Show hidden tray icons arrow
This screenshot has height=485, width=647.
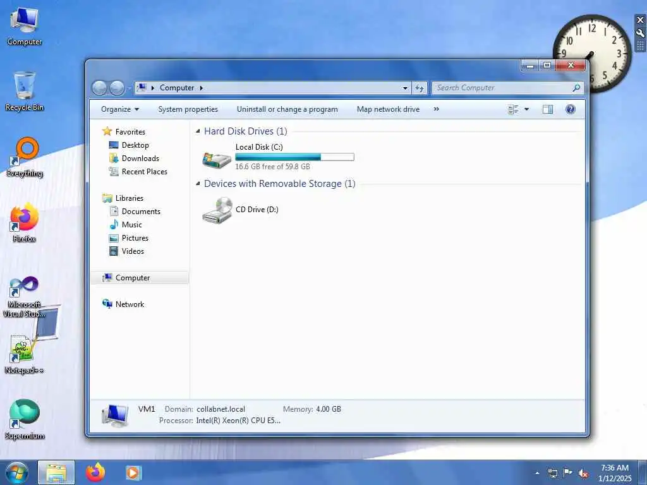[x=537, y=474]
